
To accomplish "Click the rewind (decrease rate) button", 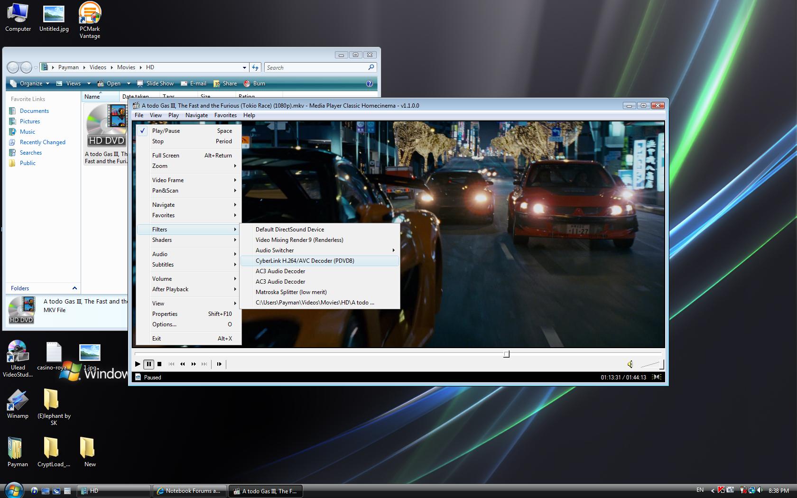I will coord(183,364).
